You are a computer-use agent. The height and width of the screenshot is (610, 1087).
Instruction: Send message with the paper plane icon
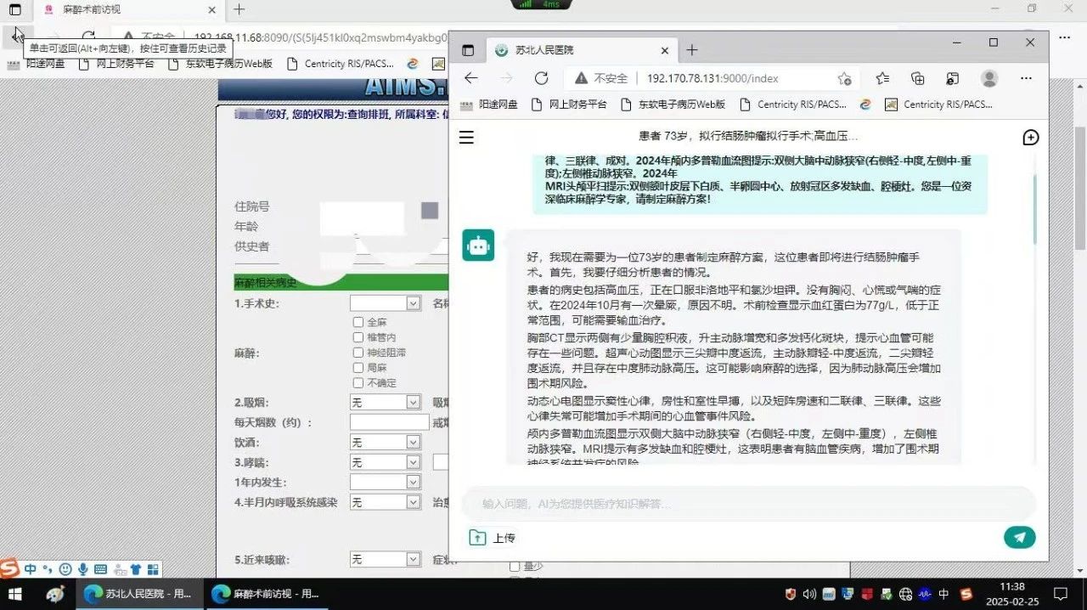click(1019, 537)
